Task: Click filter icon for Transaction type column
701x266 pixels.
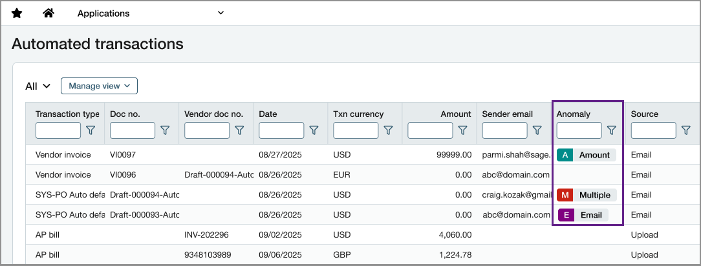Action: click(x=91, y=130)
